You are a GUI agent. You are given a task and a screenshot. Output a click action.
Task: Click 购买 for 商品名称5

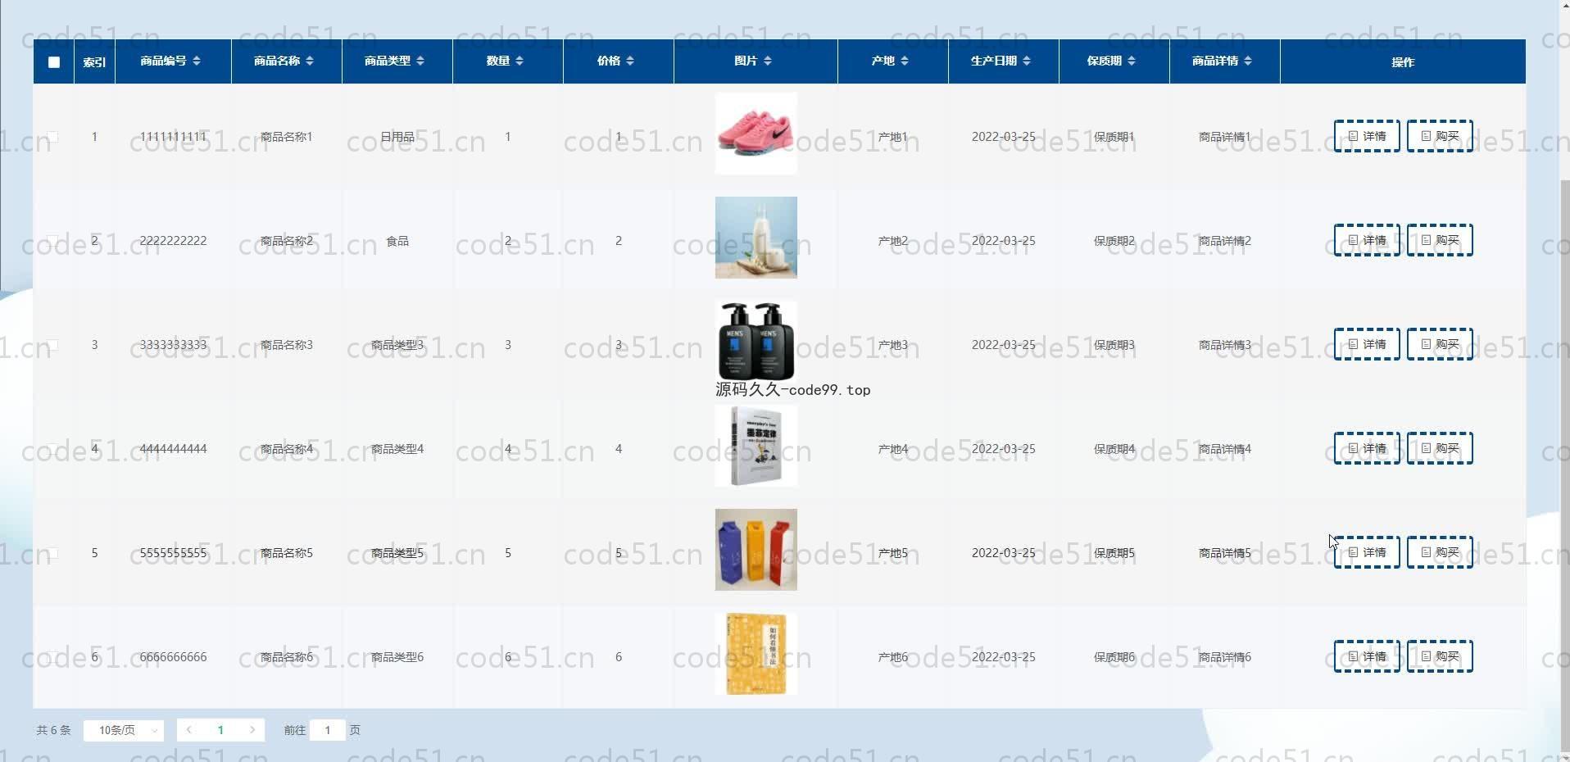1440,552
